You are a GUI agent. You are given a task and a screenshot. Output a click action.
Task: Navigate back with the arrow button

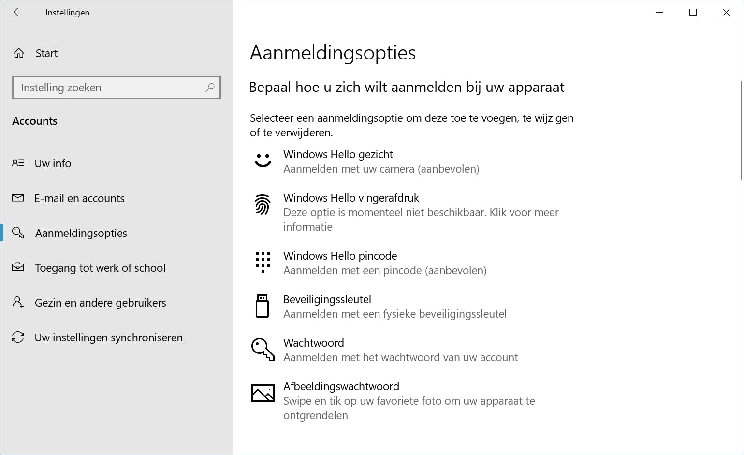pos(18,12)
